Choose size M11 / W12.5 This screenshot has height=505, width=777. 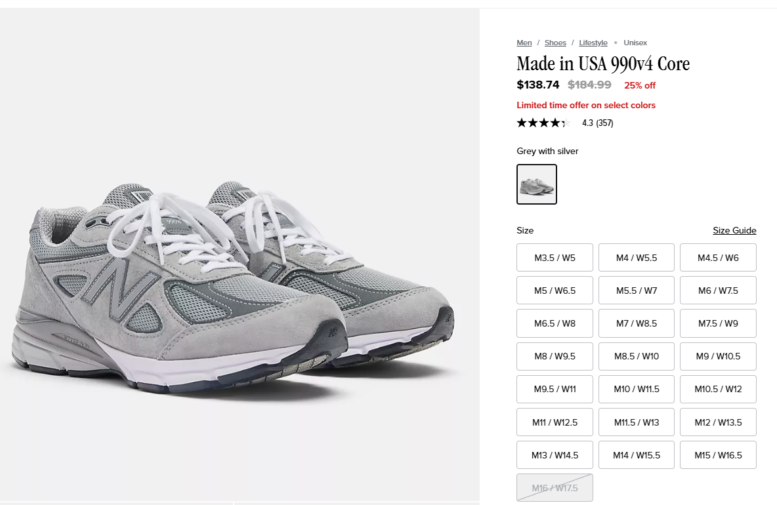coord(555,422)
